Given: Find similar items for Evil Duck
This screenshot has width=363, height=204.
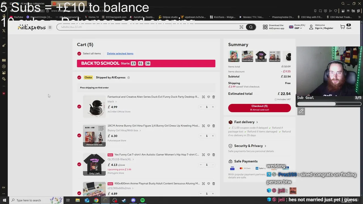Looking at the screenshot, I should tap(203, 97).
